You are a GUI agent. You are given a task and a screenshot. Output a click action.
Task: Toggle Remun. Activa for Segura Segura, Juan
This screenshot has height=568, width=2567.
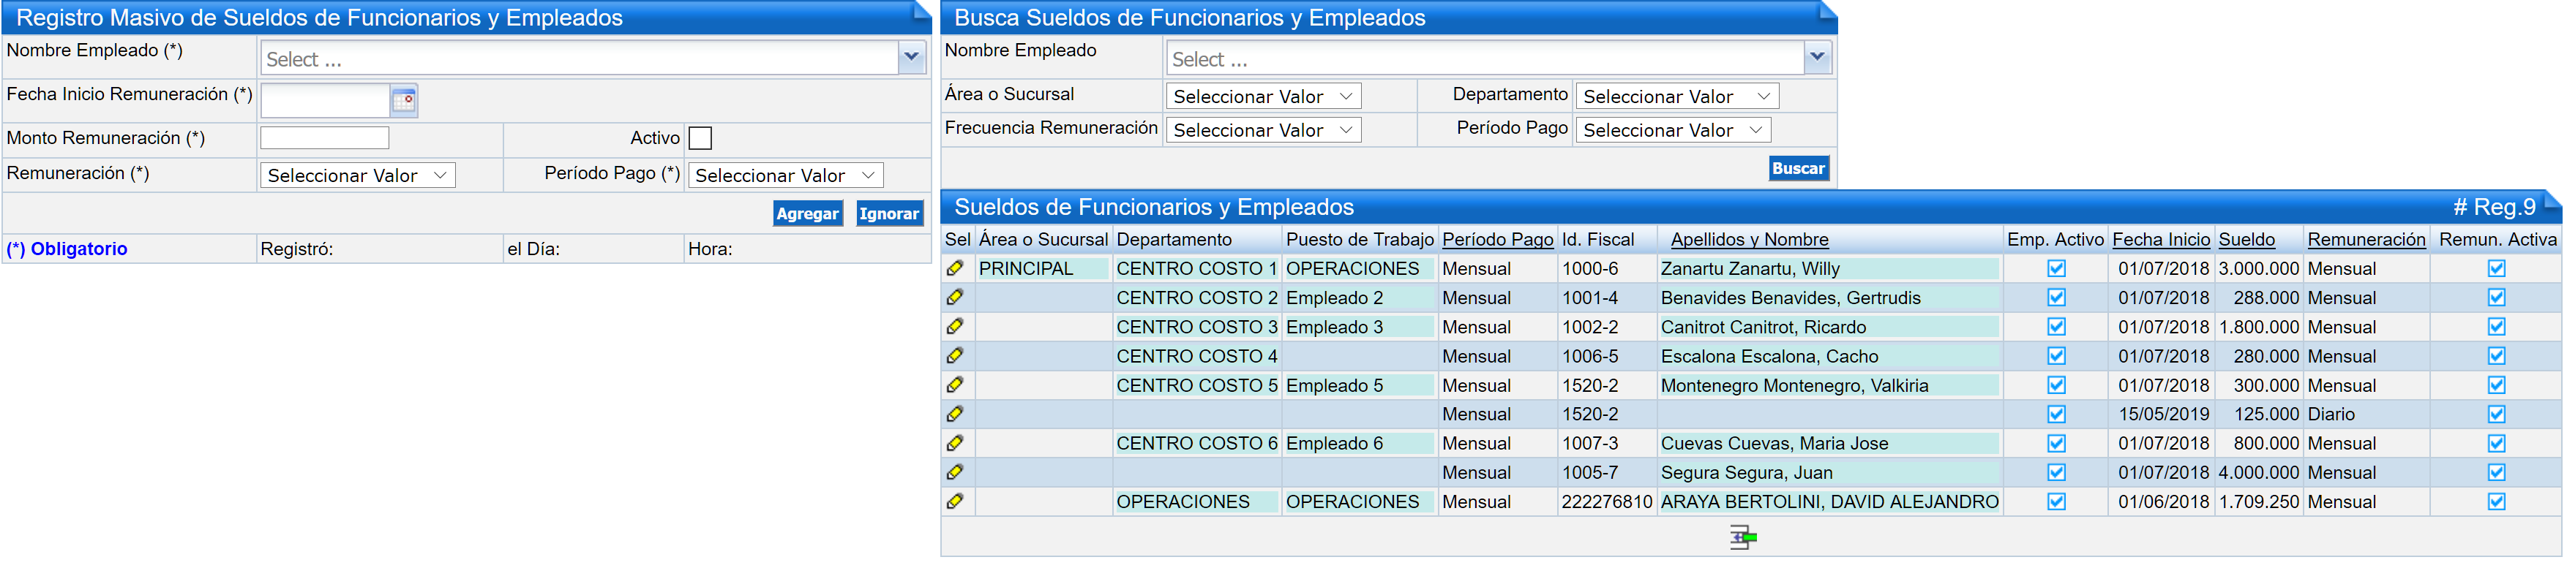coord(2496,472)
